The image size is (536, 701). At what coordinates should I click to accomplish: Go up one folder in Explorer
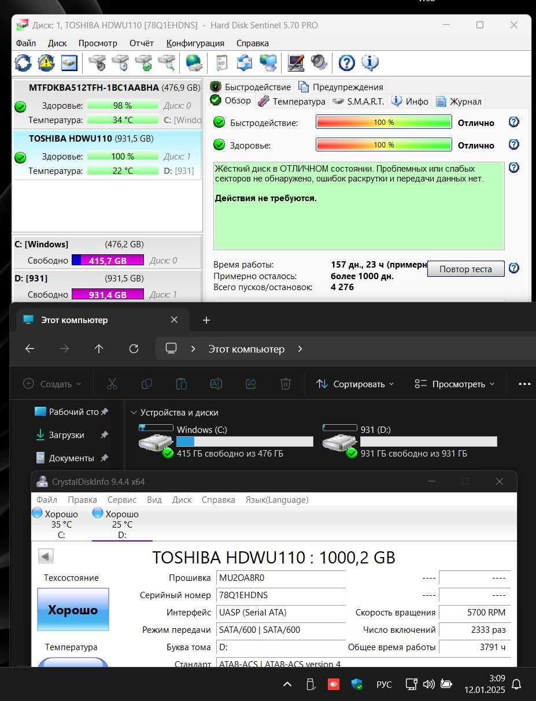click(x=99, y=348)
